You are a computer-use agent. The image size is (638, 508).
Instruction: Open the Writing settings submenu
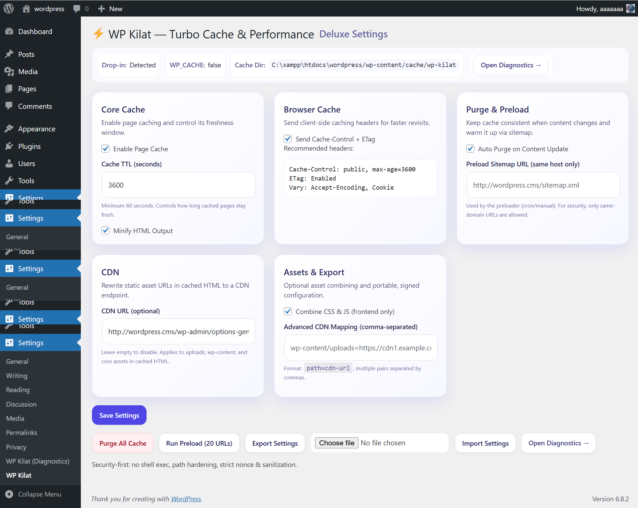[17, 376]
